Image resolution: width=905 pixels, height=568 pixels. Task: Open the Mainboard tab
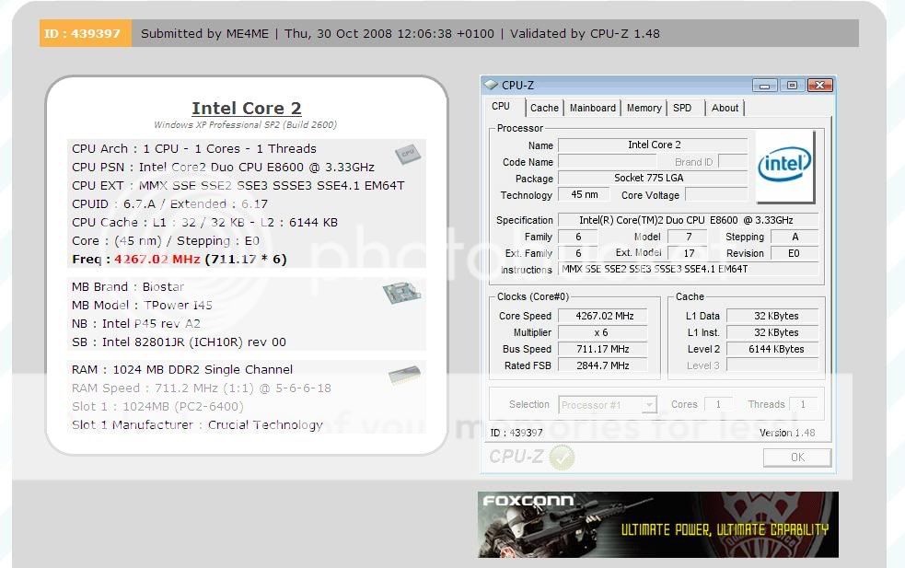click(x=592, y=108)
